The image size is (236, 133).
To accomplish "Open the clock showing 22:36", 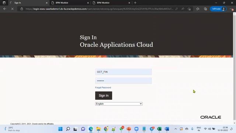I will tap(223, 129).
